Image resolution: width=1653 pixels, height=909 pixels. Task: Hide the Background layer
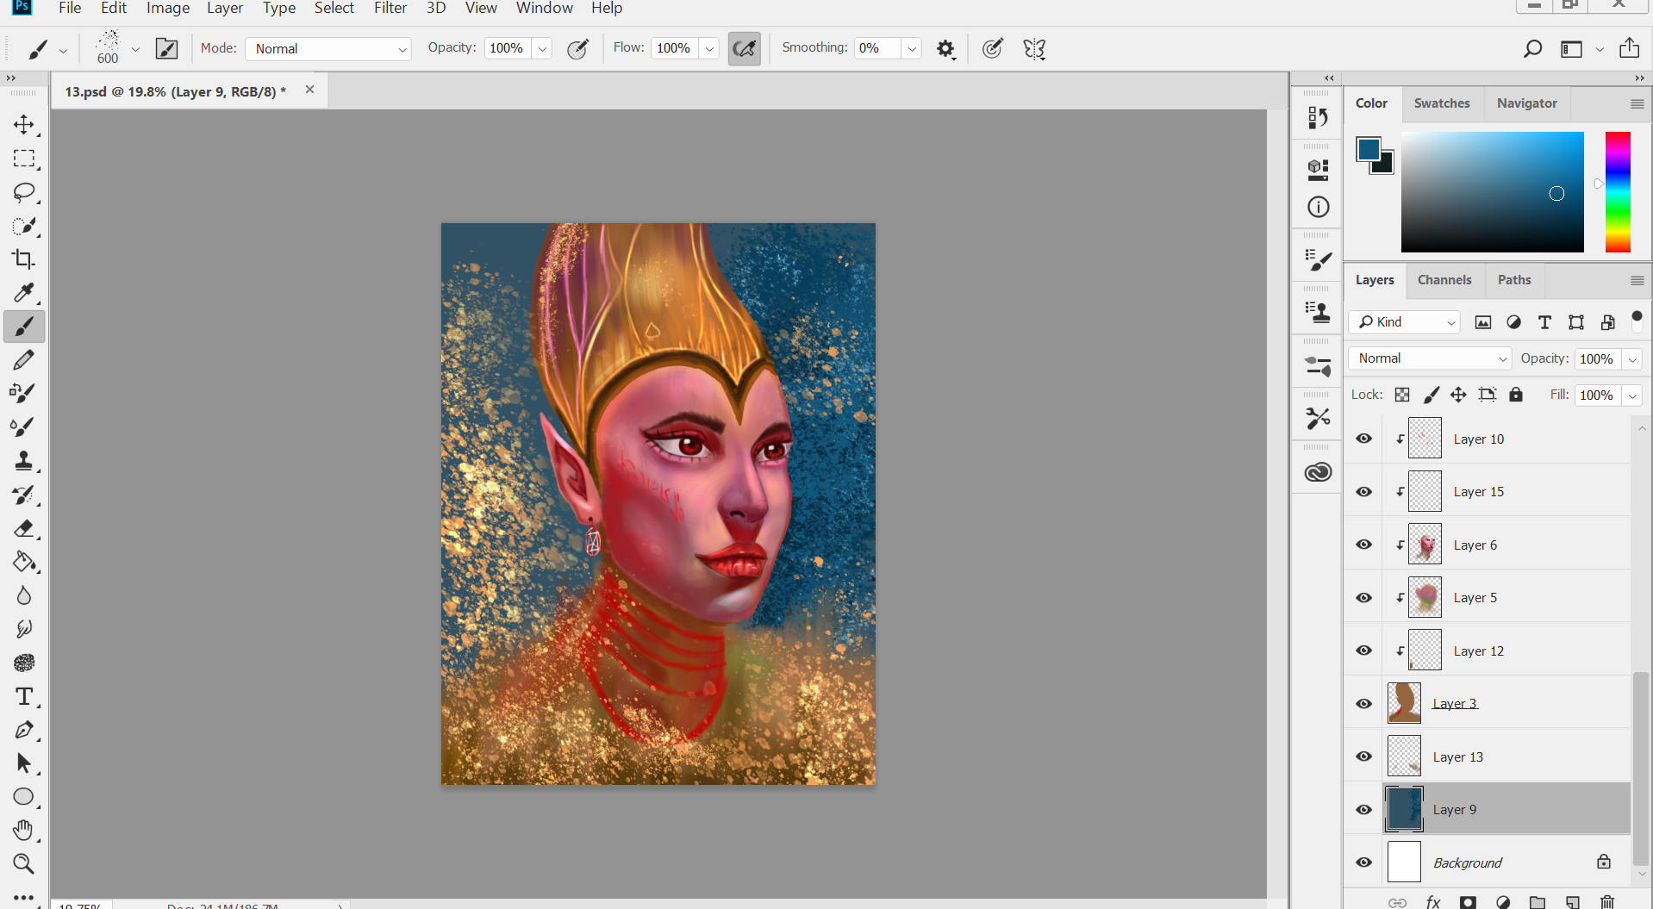[1363, 862]
